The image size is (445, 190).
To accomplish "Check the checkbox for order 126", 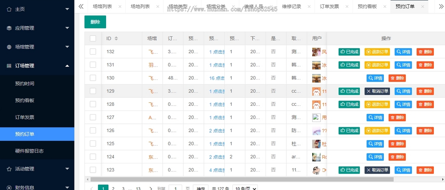I will pos(93,130).
